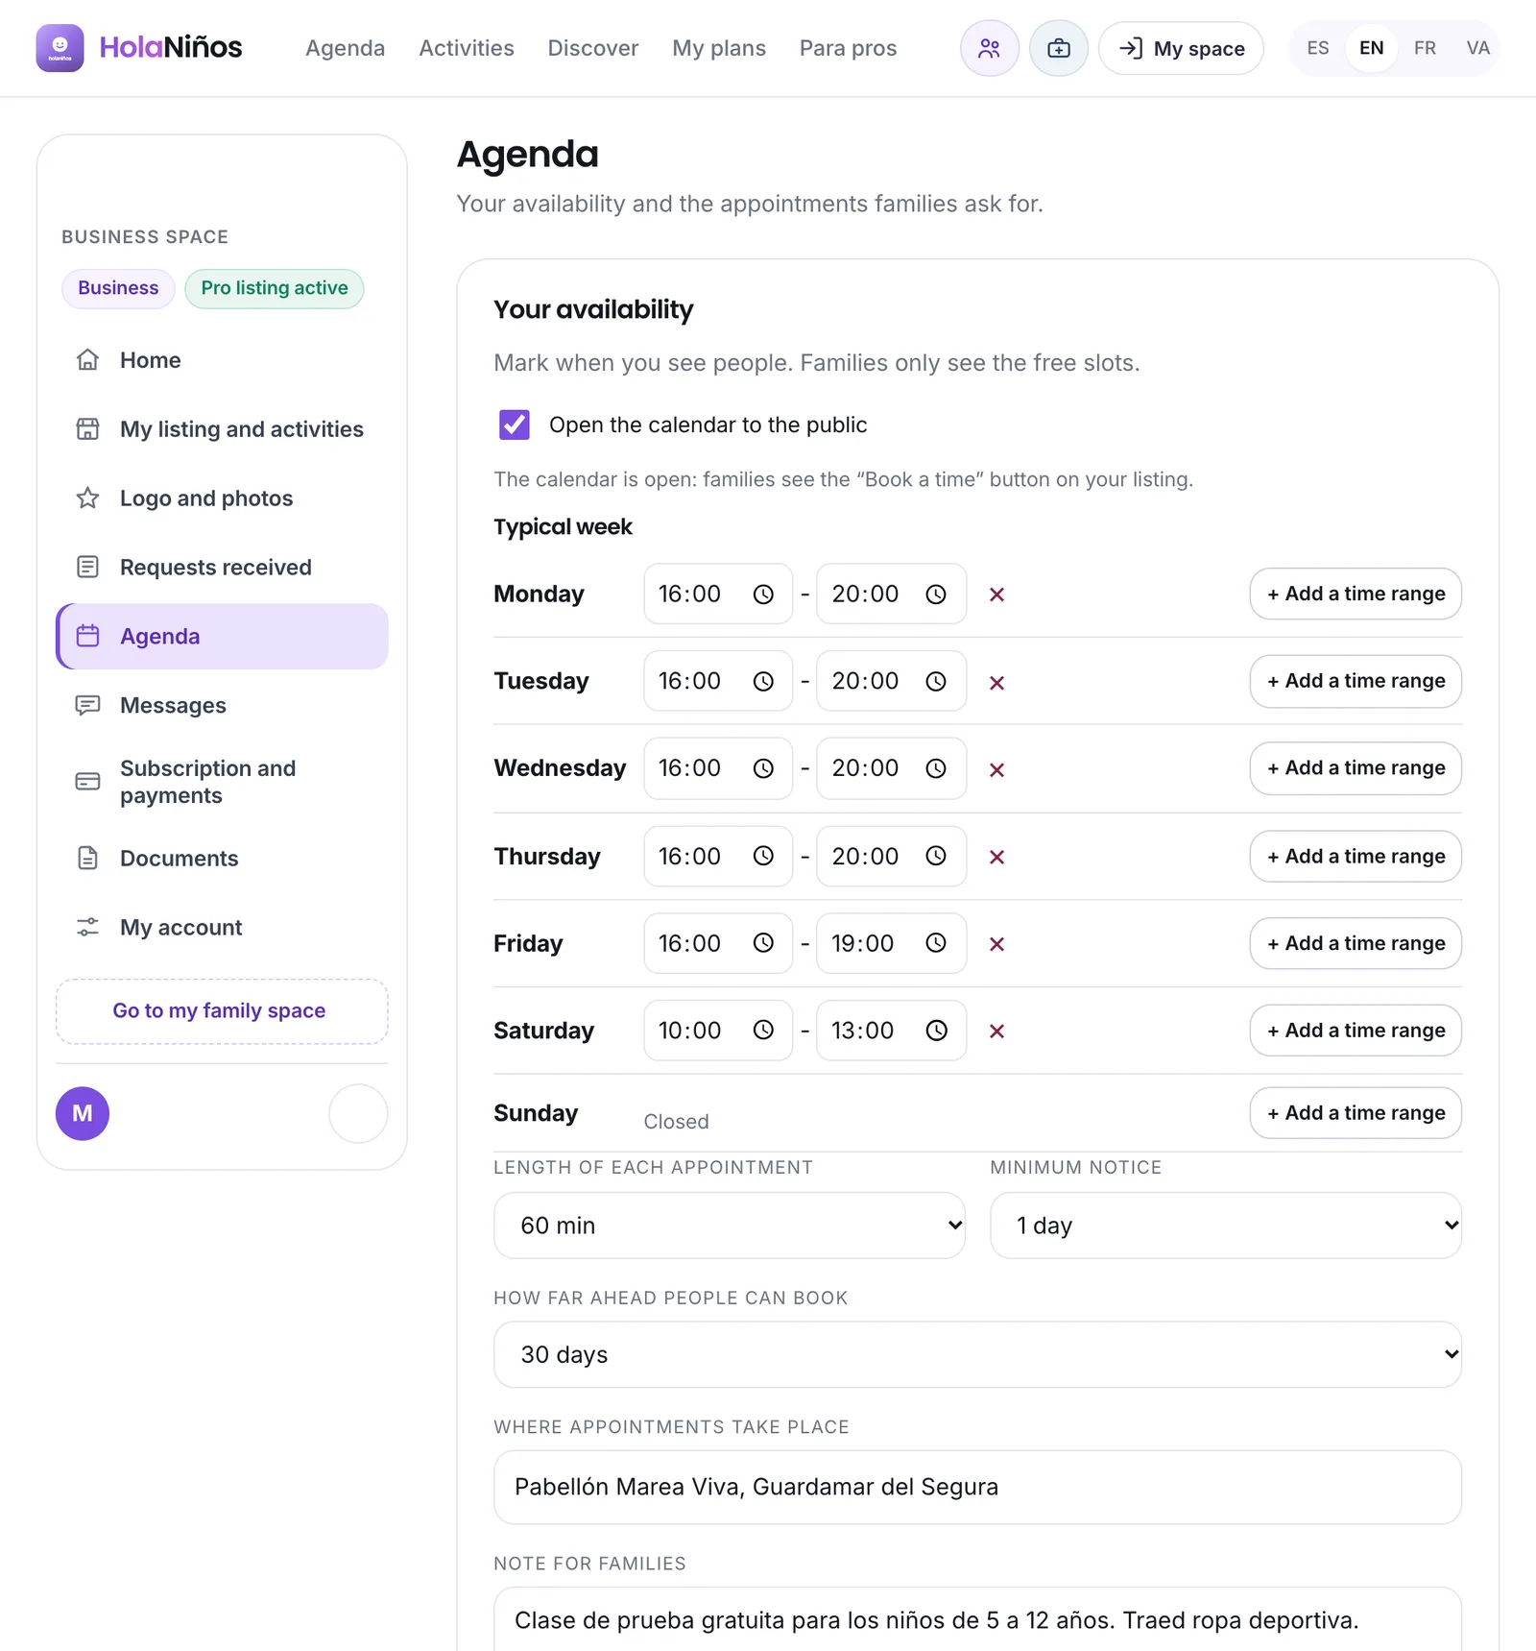1536x1651 pixels.
Task: Toggle Open the calendar to the public
Action: pos(515,425)
